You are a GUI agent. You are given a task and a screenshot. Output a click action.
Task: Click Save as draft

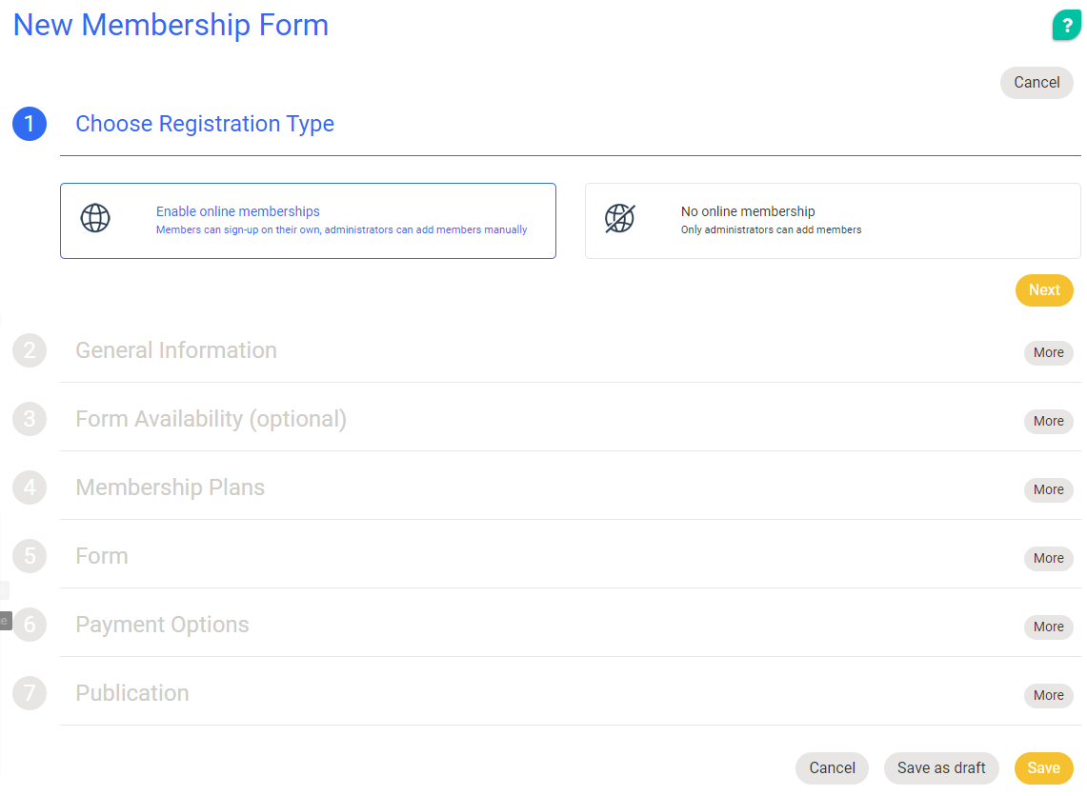pyautogui.click(x=941, y=768)
